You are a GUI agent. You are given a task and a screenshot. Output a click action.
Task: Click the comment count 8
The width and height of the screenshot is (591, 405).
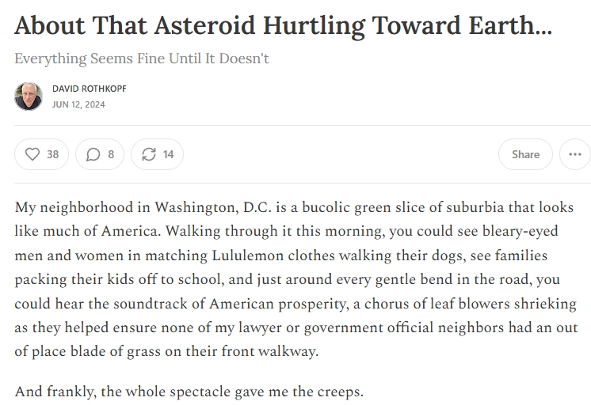pos(111,154)
